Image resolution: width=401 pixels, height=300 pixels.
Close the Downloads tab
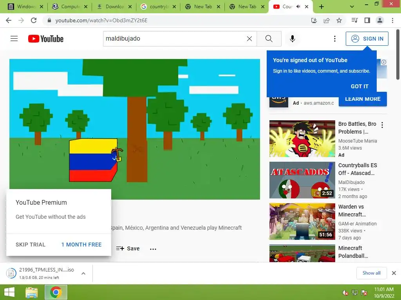(130, 7)
